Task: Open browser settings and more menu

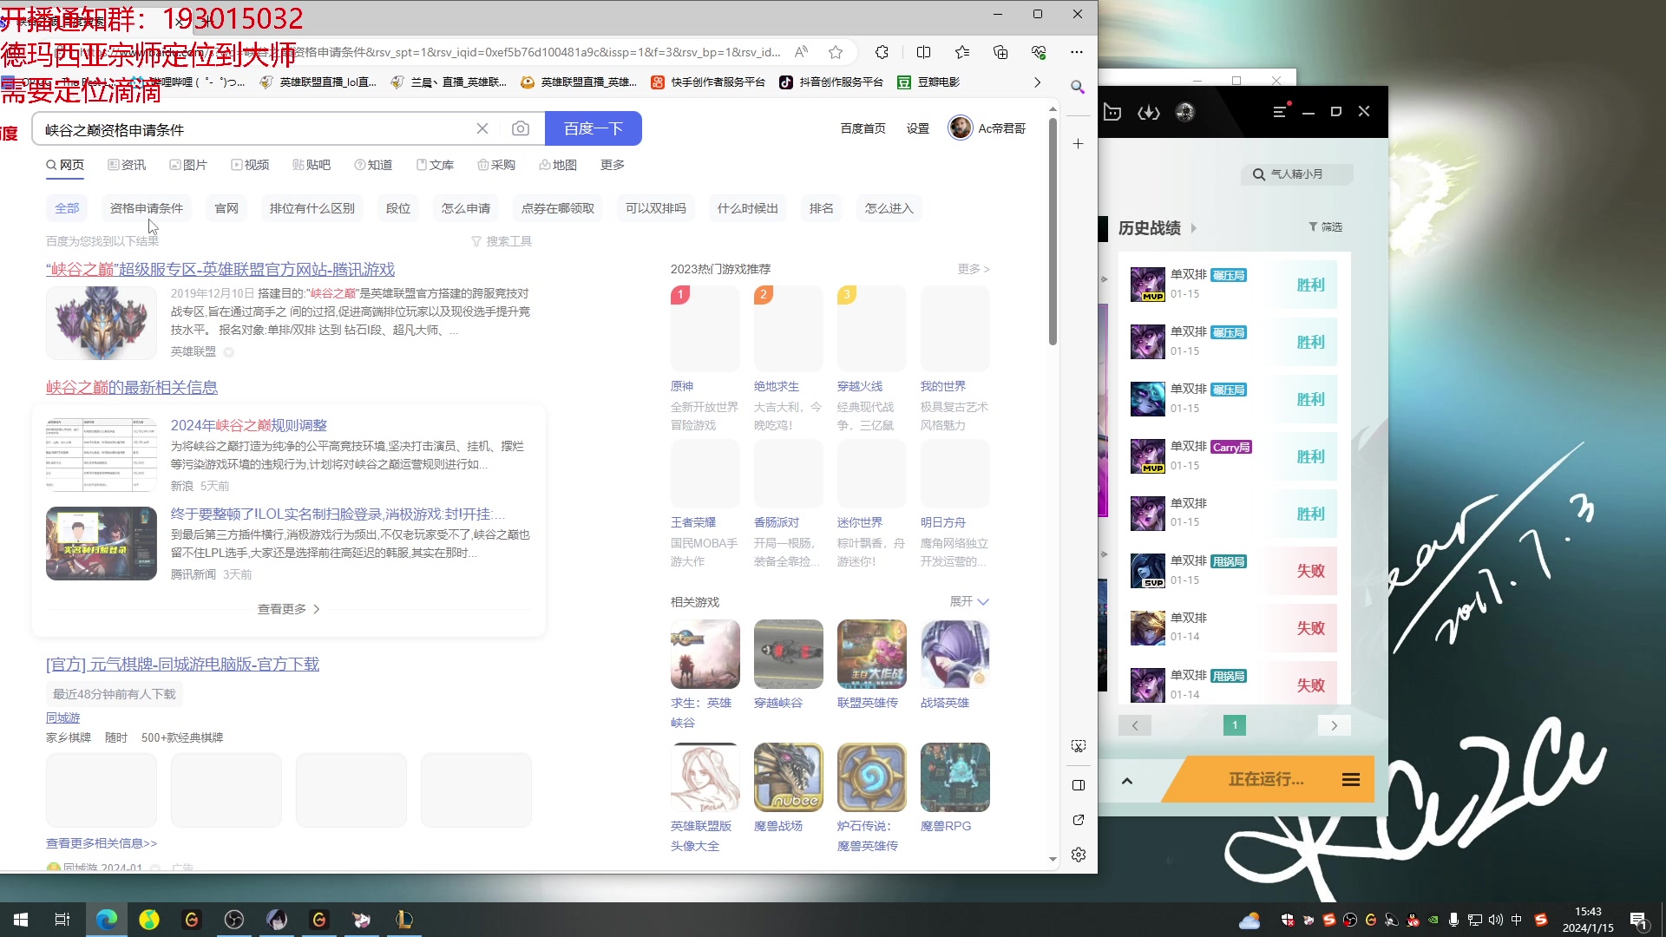Action: (1077, 52)
